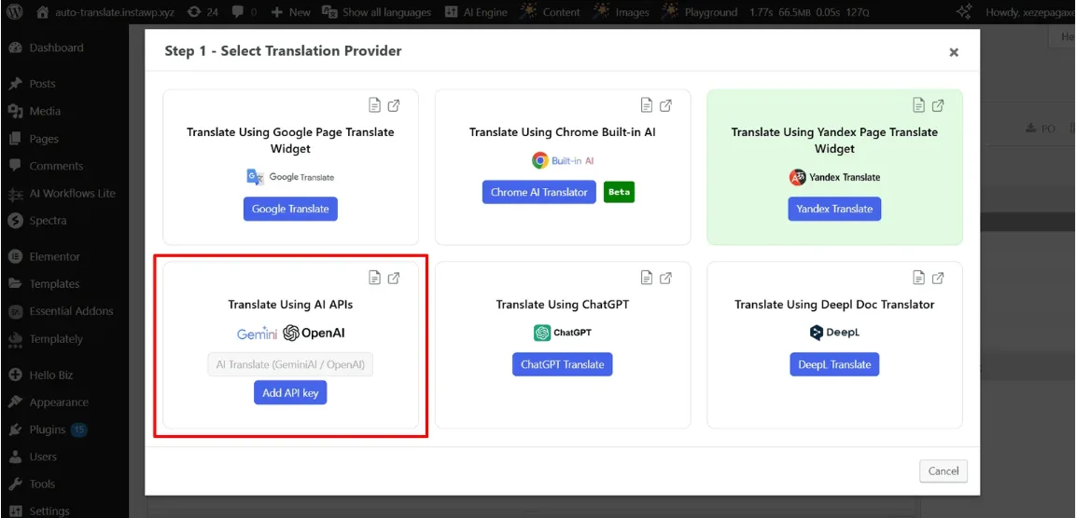
Task: Open docs icon on Chrome Built-in AI card
Action: click(x=647, y=105)
